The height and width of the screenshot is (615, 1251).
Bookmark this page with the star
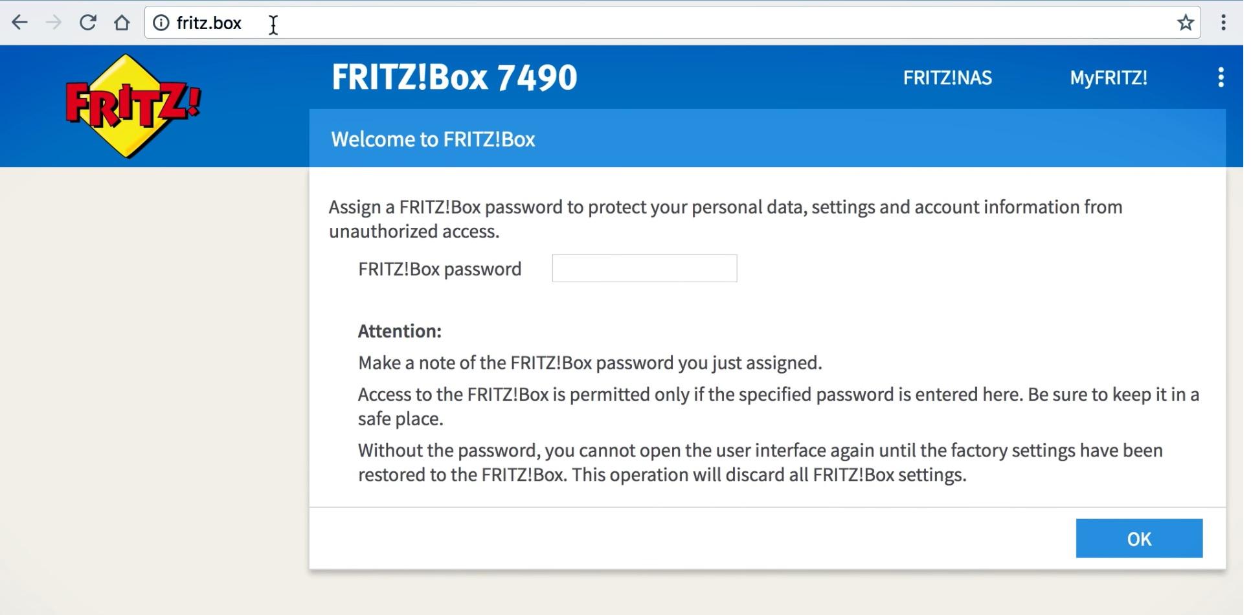[1186, 23]
